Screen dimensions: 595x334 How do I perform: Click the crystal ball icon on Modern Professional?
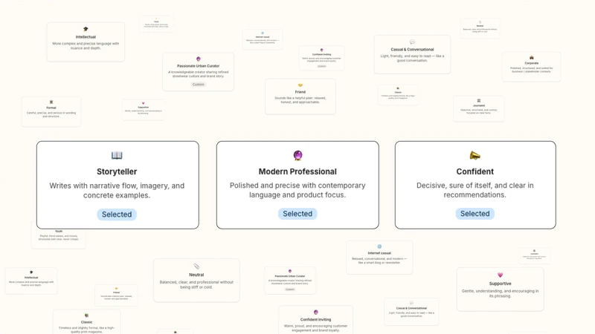click(298, 155)
